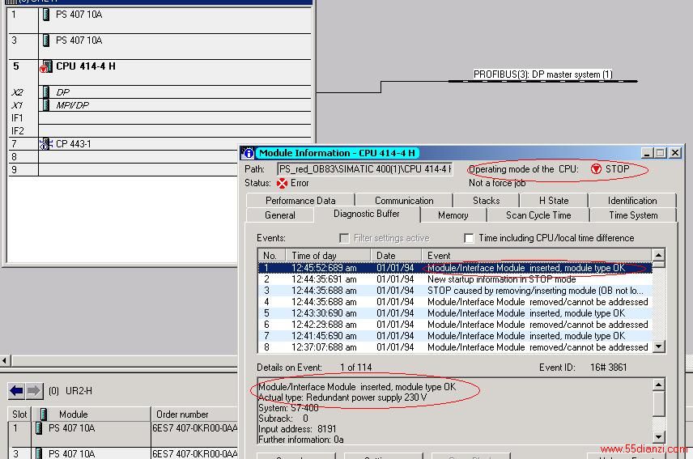Click PS 407 10A icon in detail table slot 1

[39, 428]
